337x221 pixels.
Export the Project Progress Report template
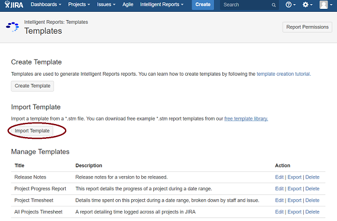(294, 188)
